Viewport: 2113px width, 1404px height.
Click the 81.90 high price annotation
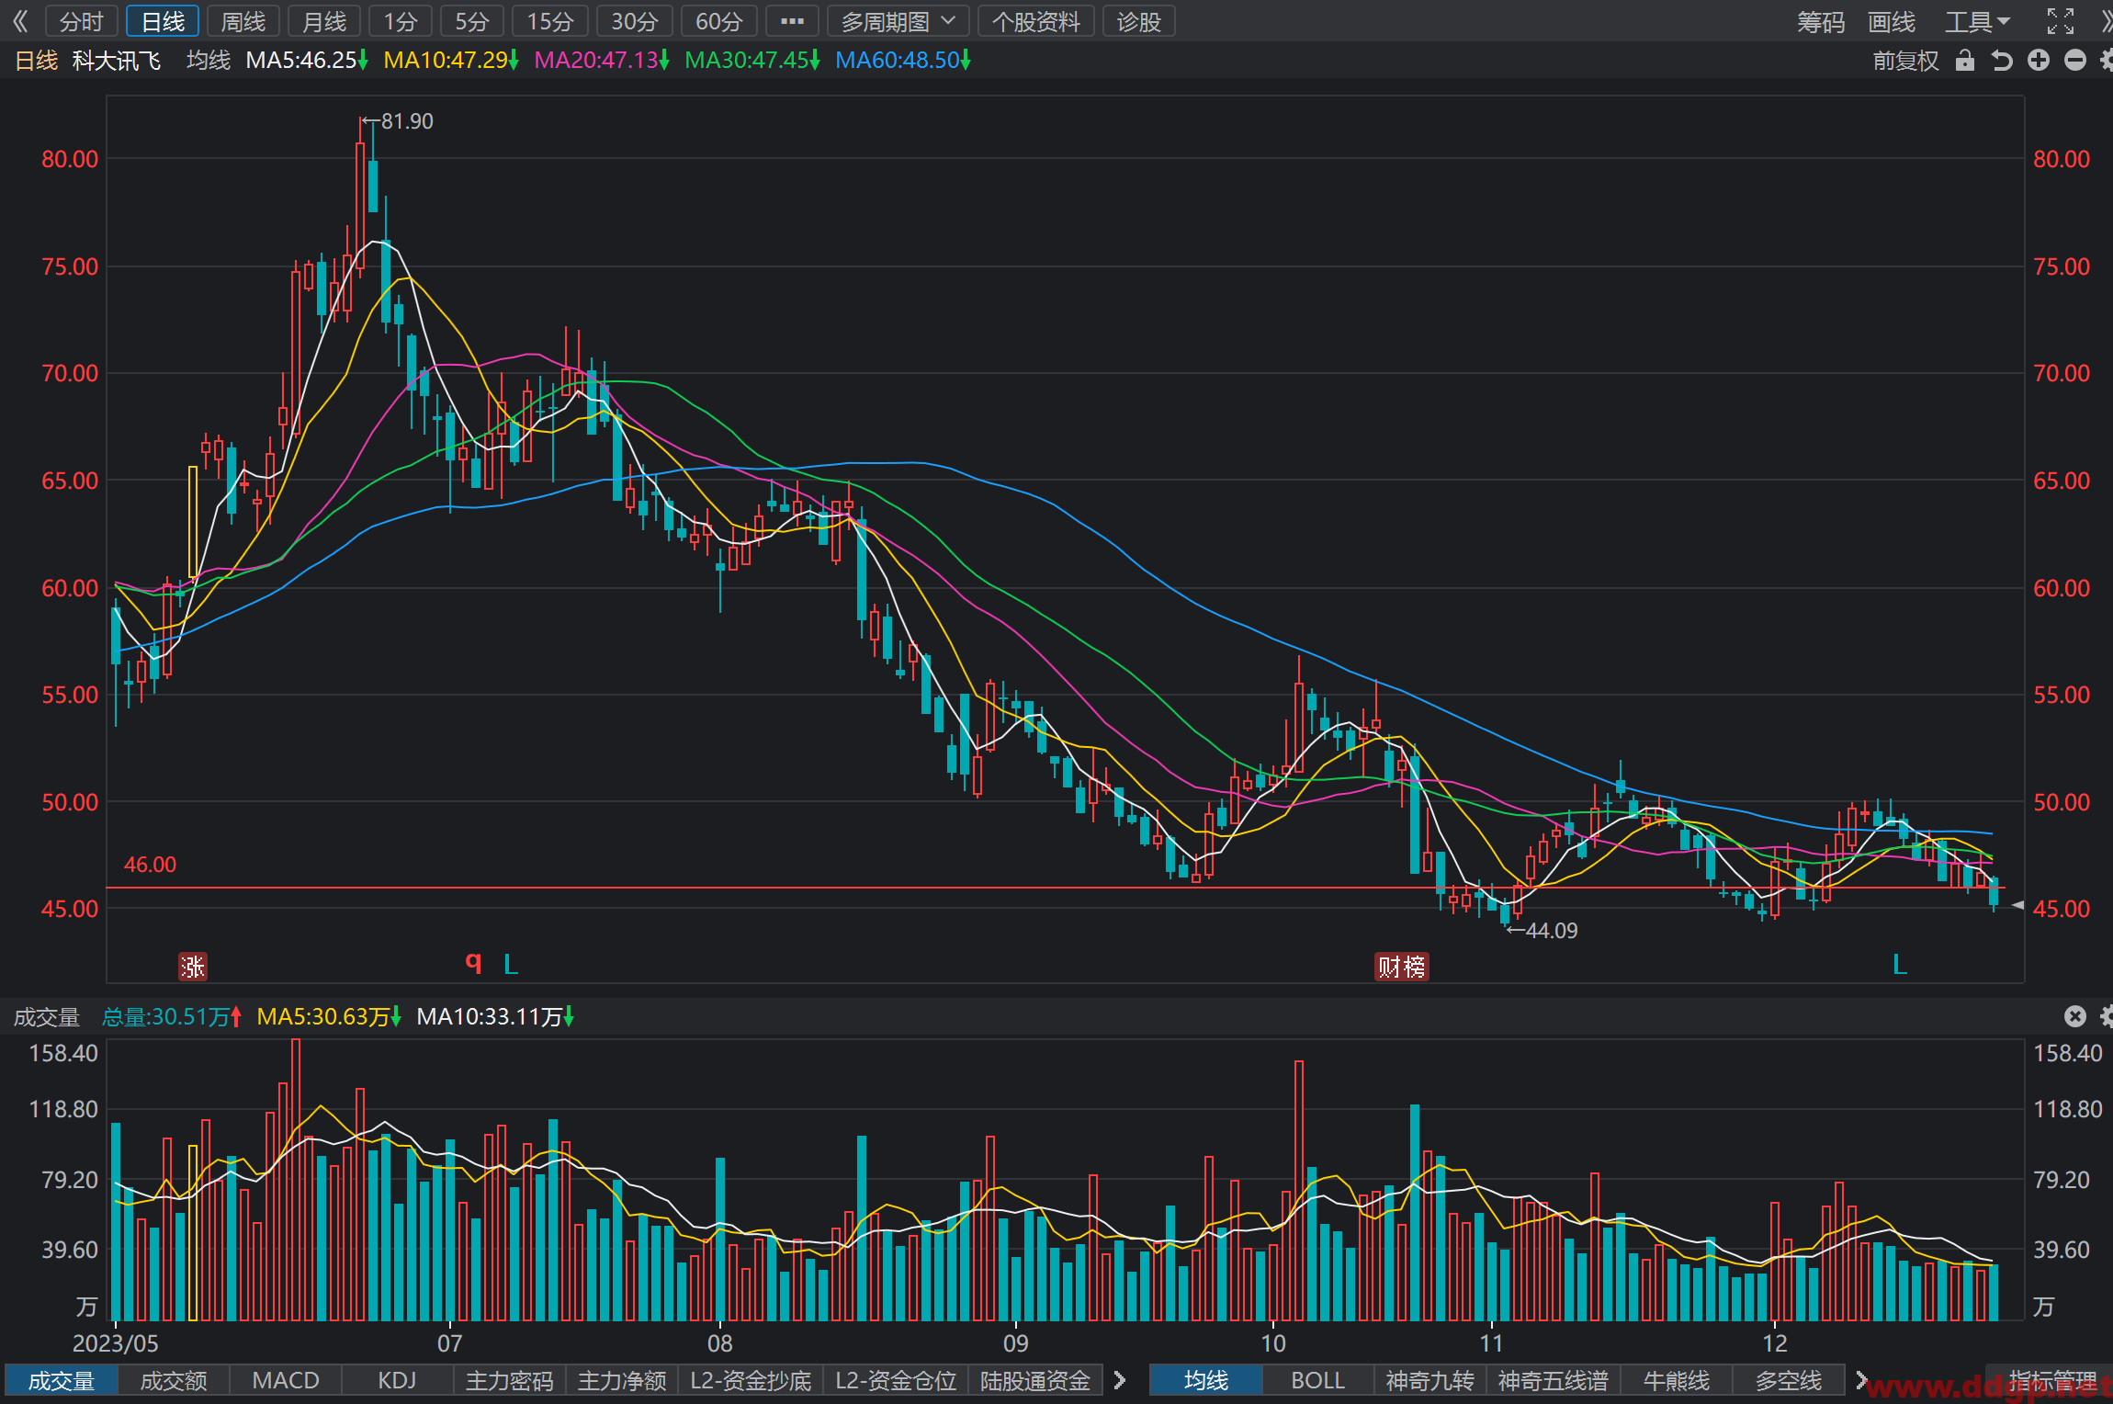(398, 121)
